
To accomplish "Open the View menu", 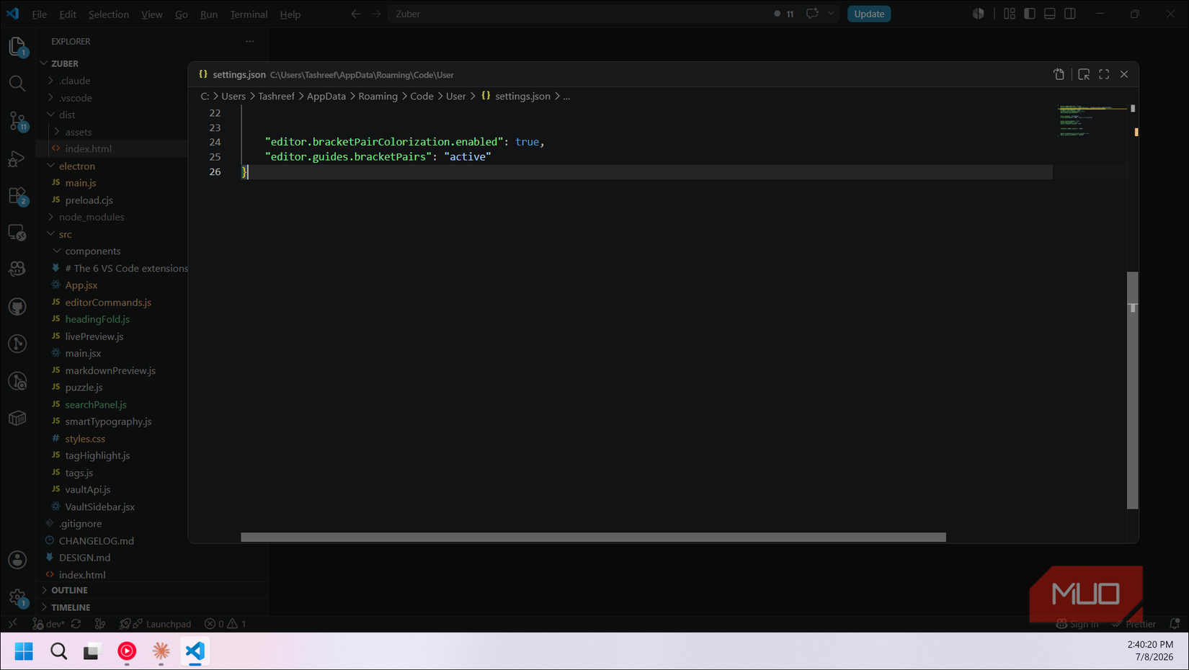I will (x=151, y=14).
